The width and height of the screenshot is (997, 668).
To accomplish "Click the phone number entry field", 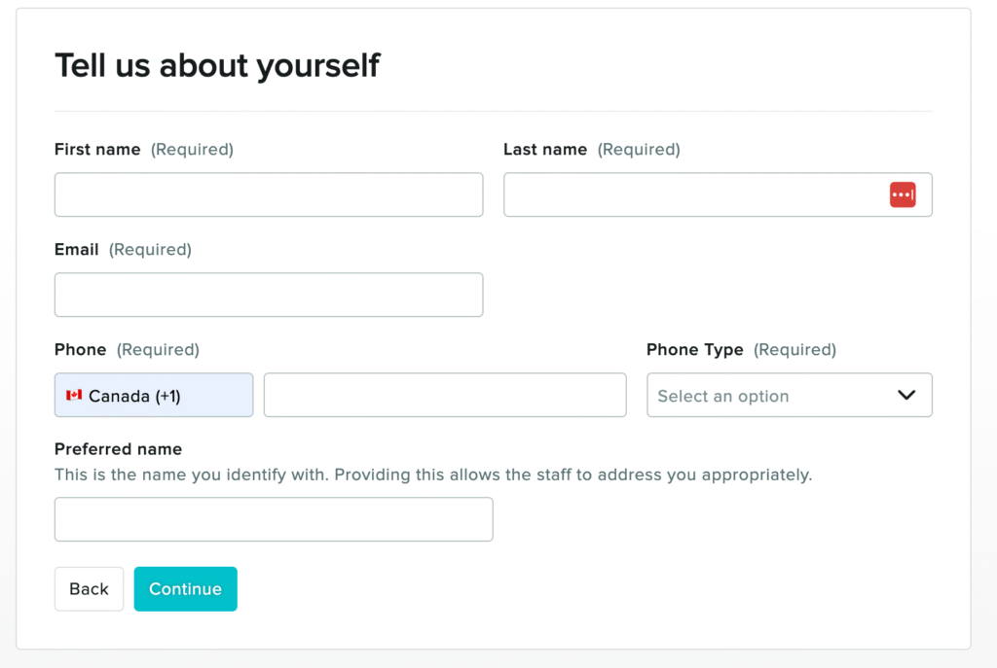I will pos(445,395).
